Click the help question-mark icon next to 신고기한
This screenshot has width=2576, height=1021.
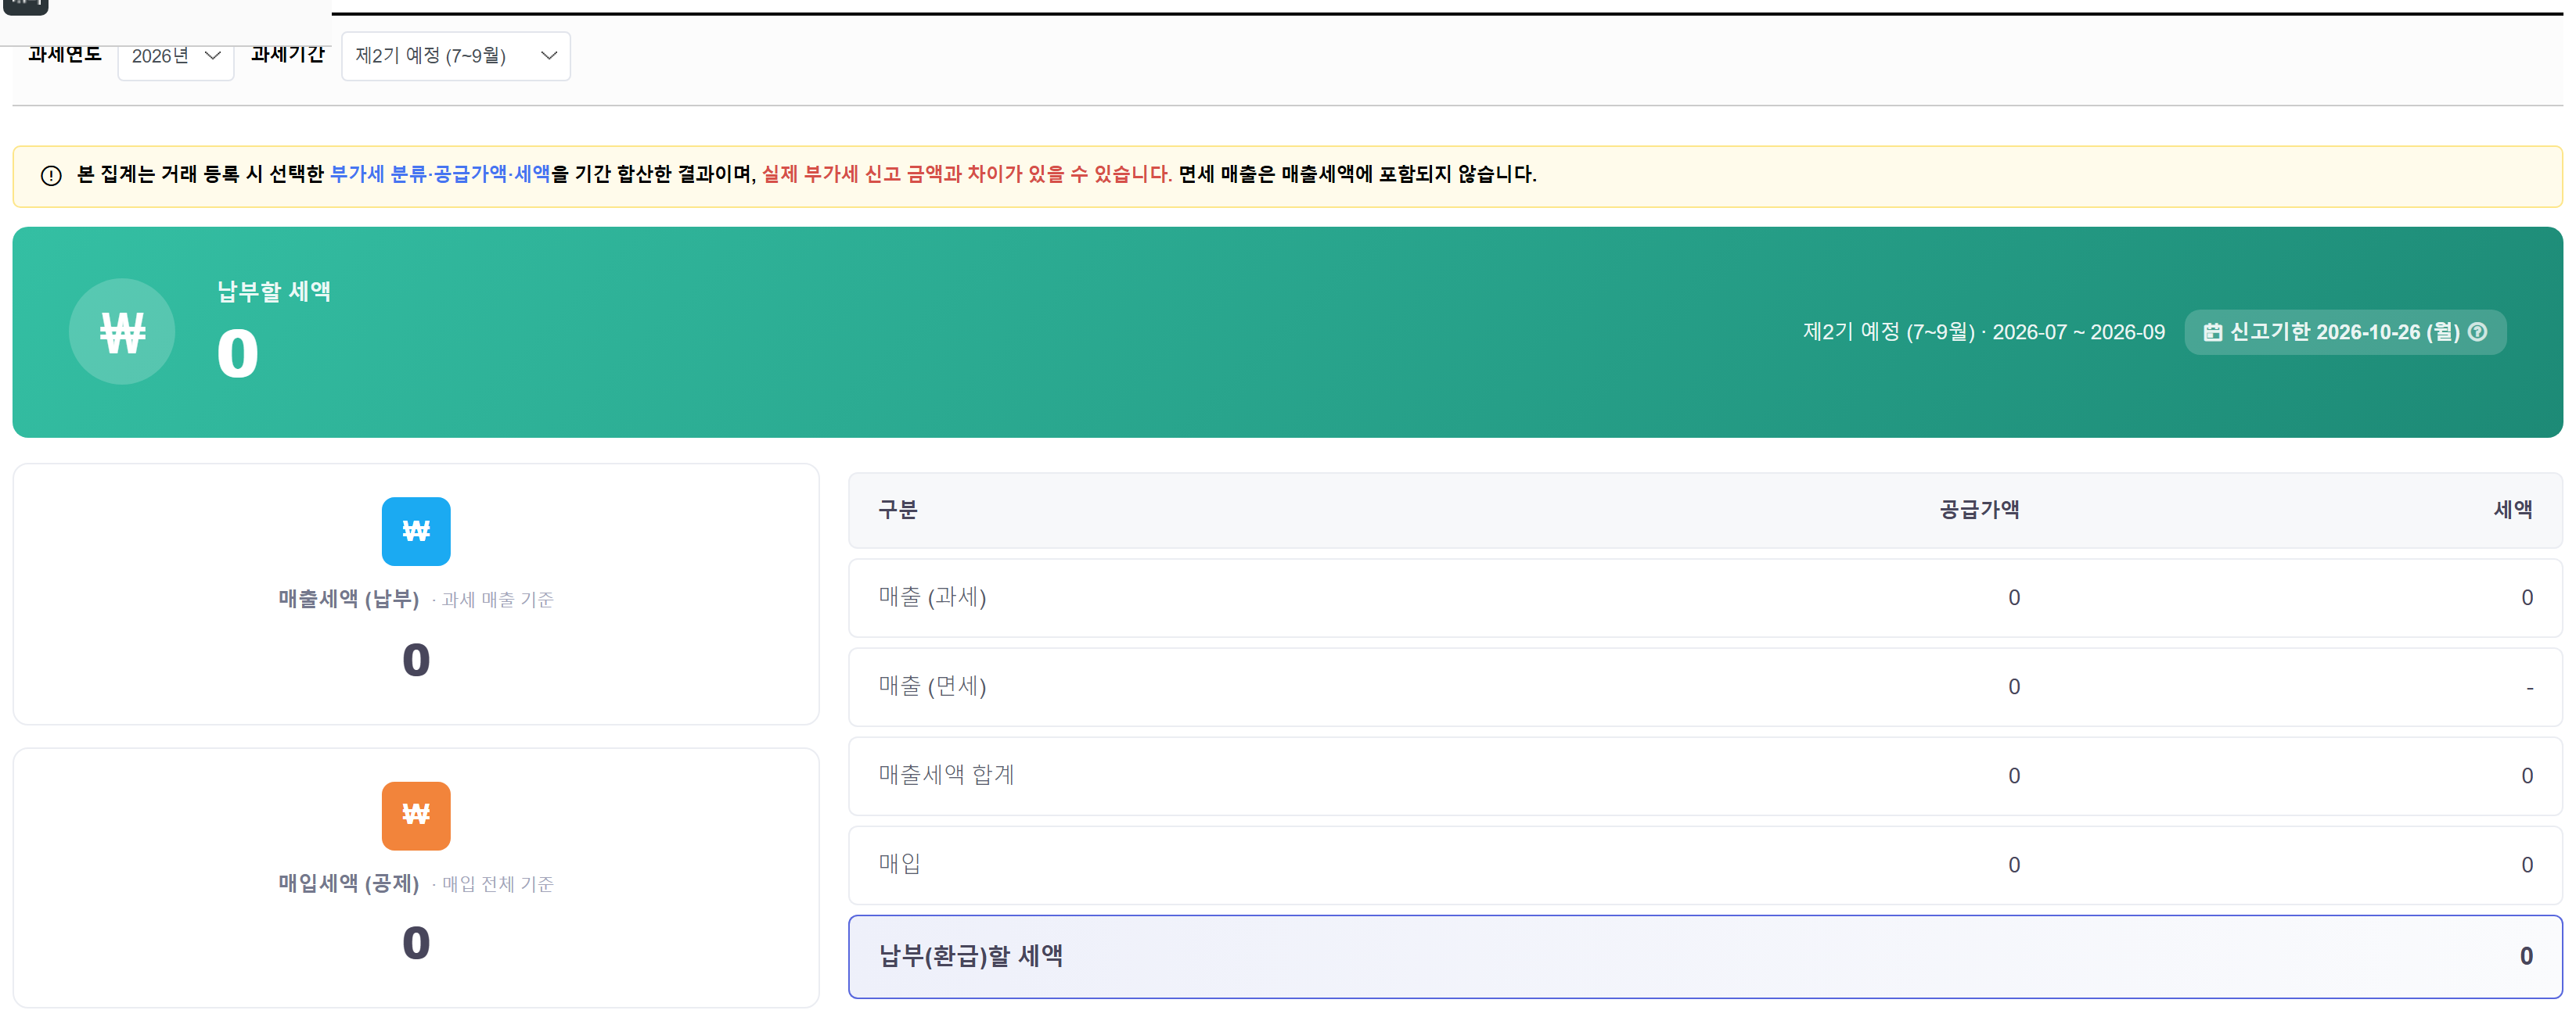[2477, 331]
